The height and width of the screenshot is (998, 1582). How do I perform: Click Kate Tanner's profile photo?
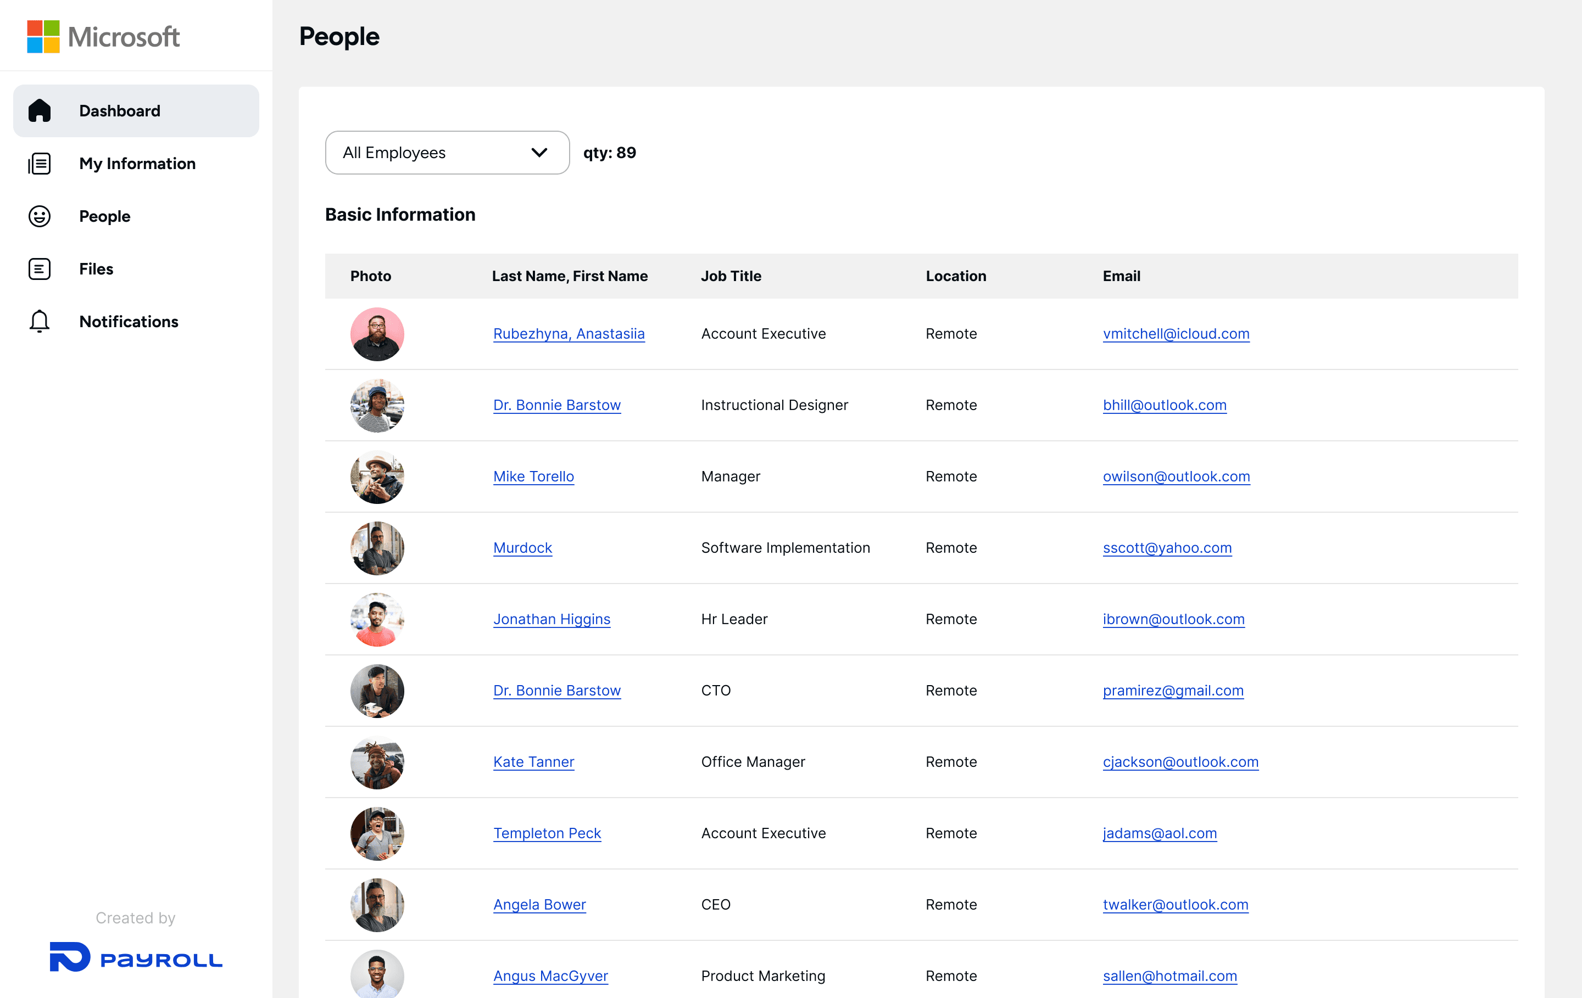[x=377, y=762]
